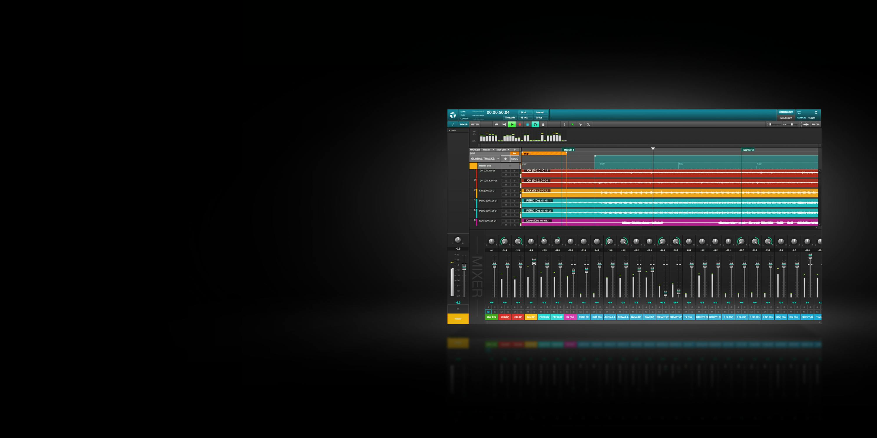Switch to the MIXER tab
Viewport: 877px width, 438px height.
point(463,124)
